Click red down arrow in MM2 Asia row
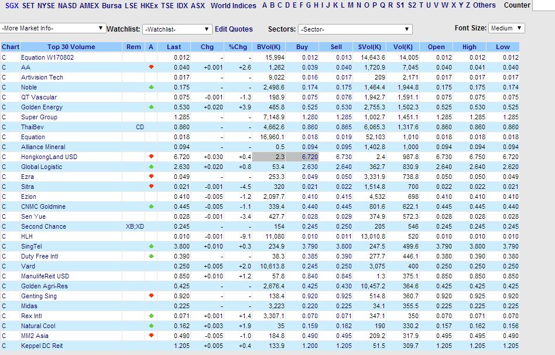This screenshot has width=555, height=355. (151, 335)
